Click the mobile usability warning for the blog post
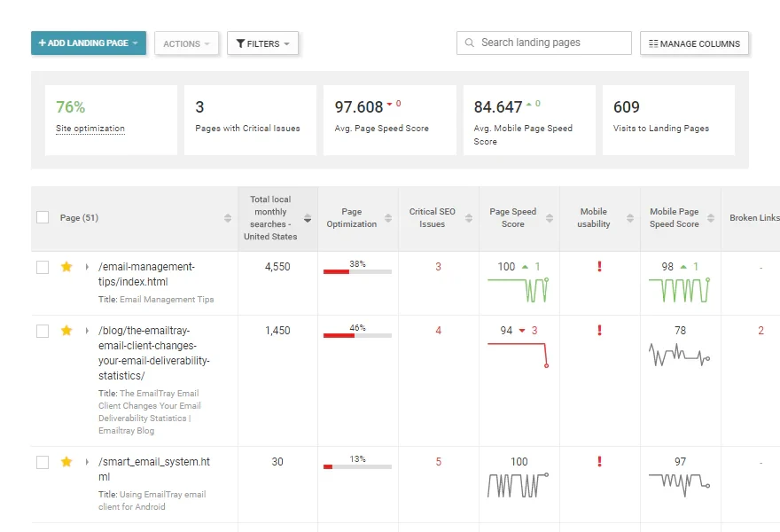Viewport: 780px width, 532px height. tap(599, 330)
